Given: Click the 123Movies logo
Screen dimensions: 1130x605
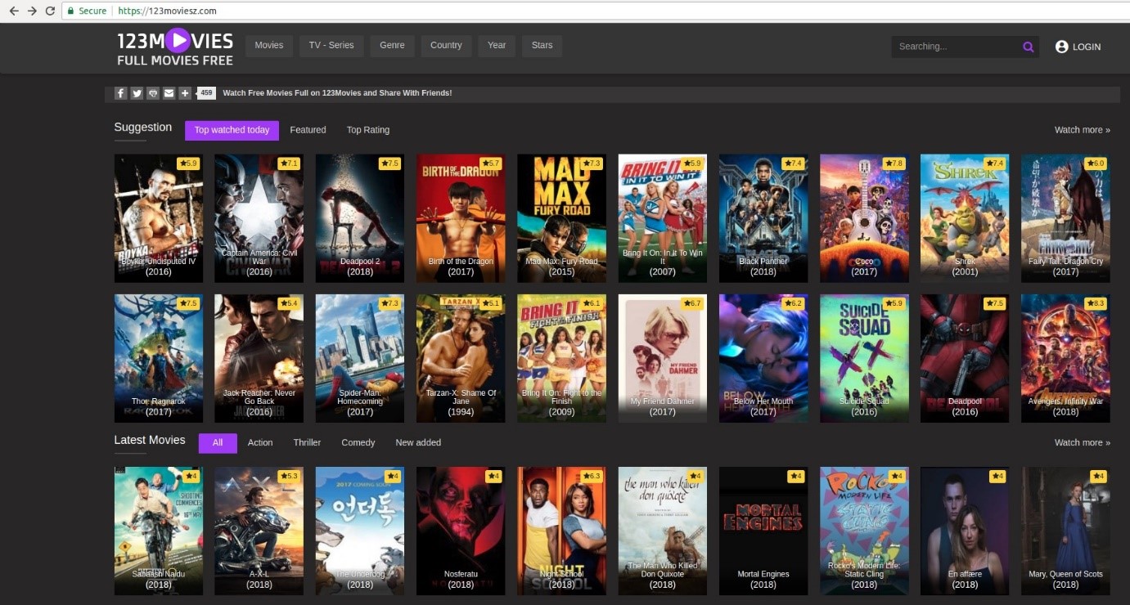Looking at the screenshot, I should pyautogui.click(x=175, y=47).
